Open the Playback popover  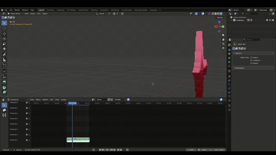(x=7, y=150)
